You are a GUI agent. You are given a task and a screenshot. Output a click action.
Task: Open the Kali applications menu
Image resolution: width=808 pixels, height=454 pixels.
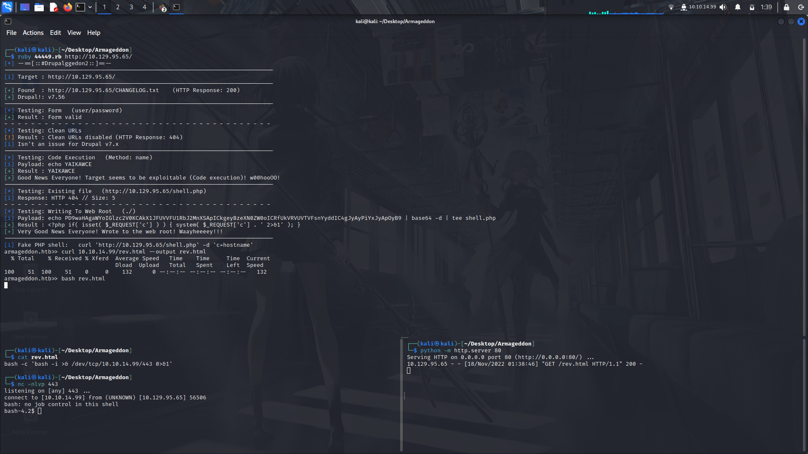[x=8, y=7]
